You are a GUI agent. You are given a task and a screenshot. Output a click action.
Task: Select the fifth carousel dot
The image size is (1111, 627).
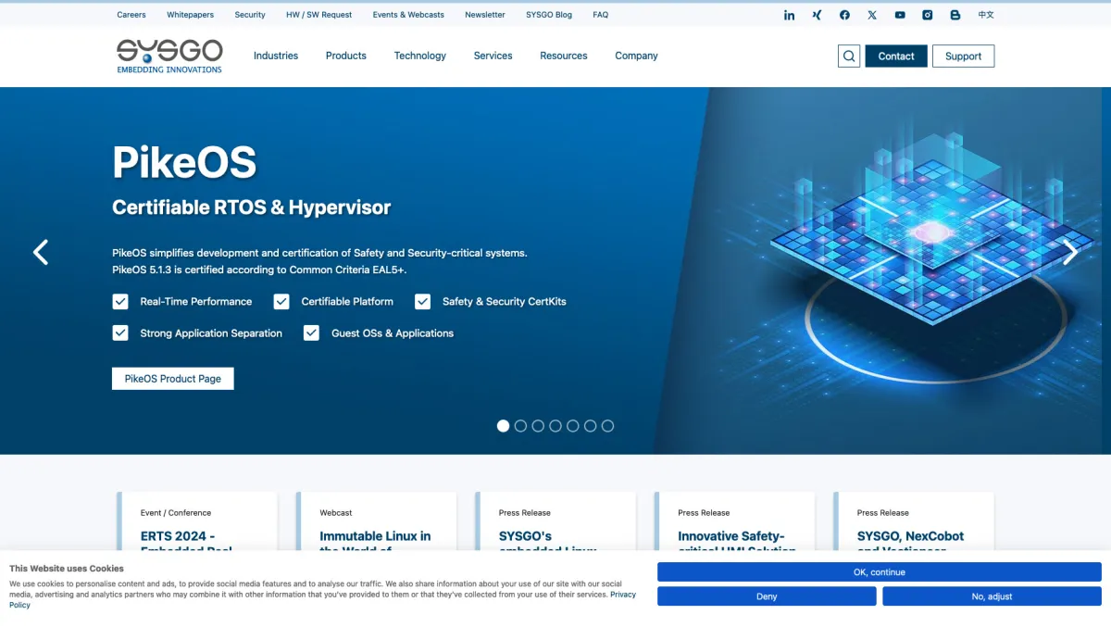point(573,426)
